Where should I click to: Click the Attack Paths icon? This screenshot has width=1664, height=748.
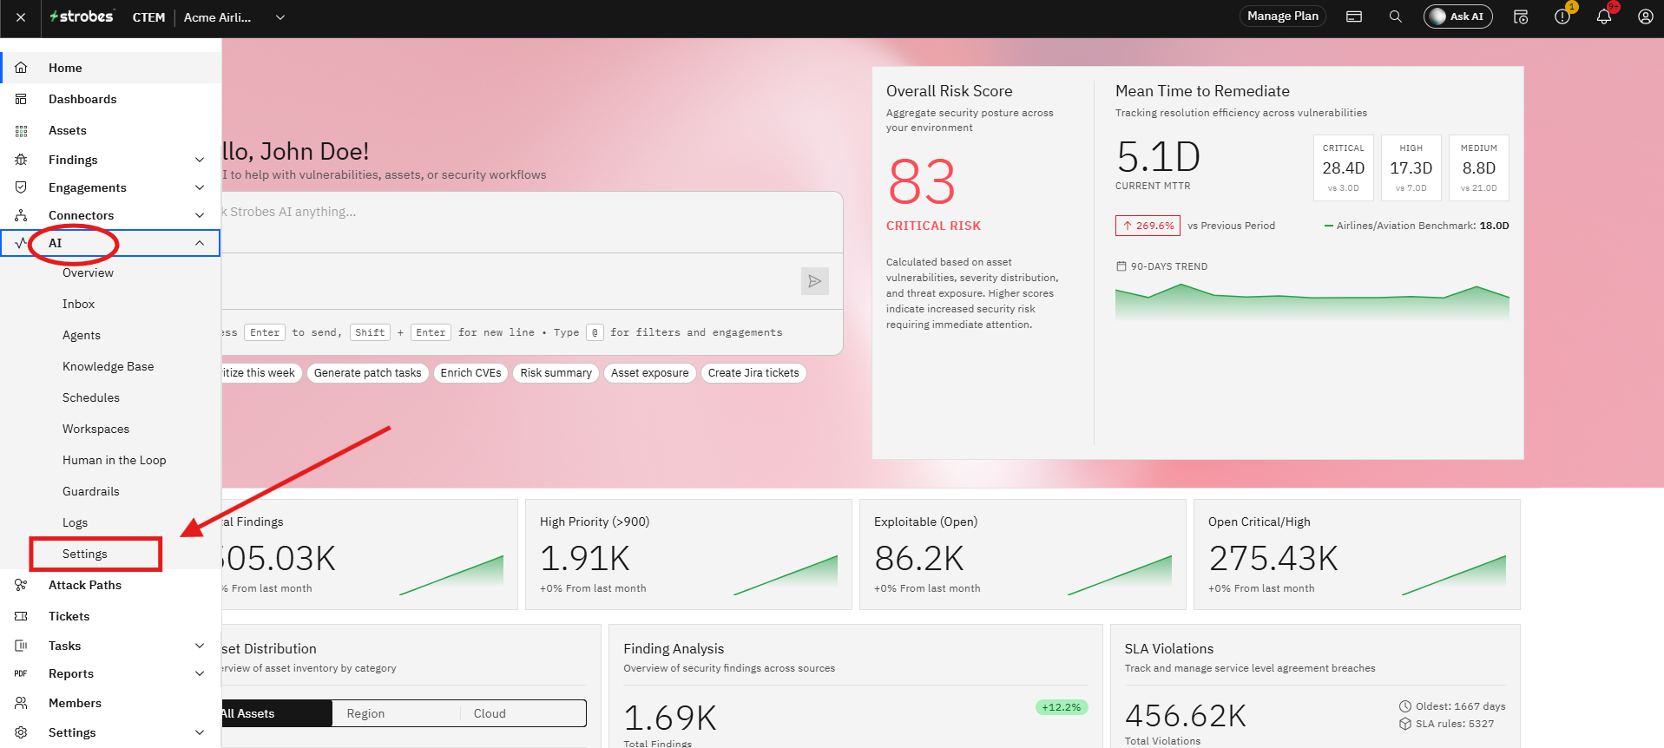[x=22, y=585]
